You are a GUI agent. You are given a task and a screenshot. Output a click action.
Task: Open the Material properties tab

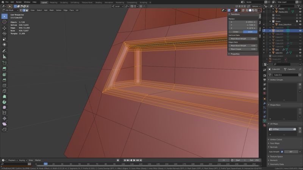264,125
